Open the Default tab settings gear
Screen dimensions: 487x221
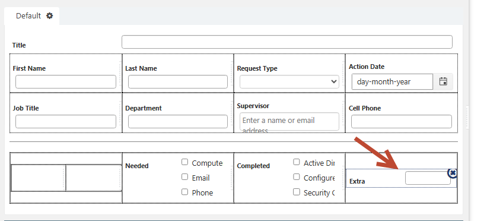pyautogui.click(x=50, y=16)
